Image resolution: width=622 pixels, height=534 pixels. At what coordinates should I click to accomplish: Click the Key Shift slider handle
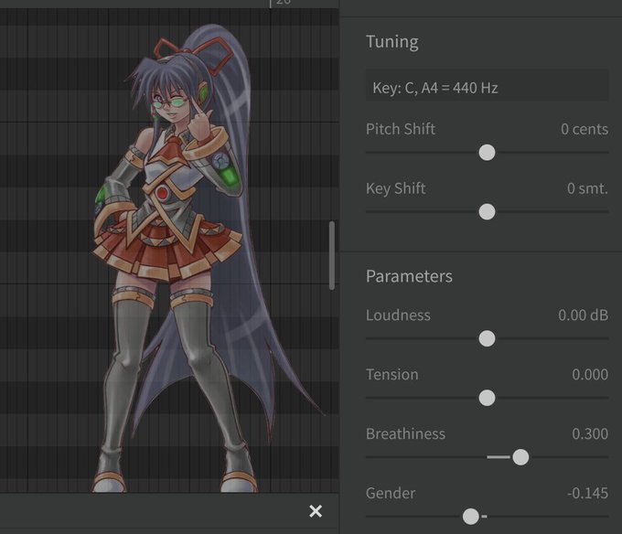(487, 212)
